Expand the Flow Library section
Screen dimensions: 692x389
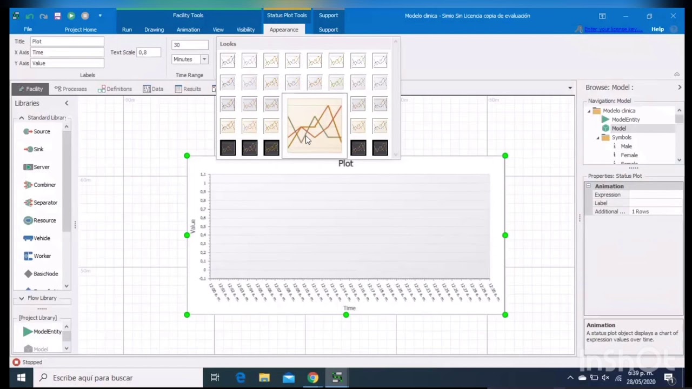pos(22,298)
